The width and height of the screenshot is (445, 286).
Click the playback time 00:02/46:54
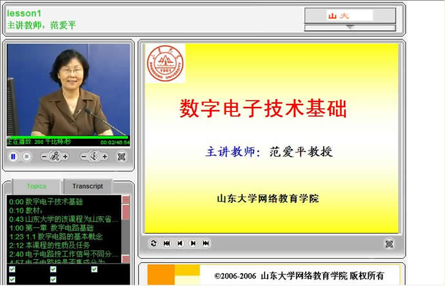pyautogui.click(x=115, y=142)
